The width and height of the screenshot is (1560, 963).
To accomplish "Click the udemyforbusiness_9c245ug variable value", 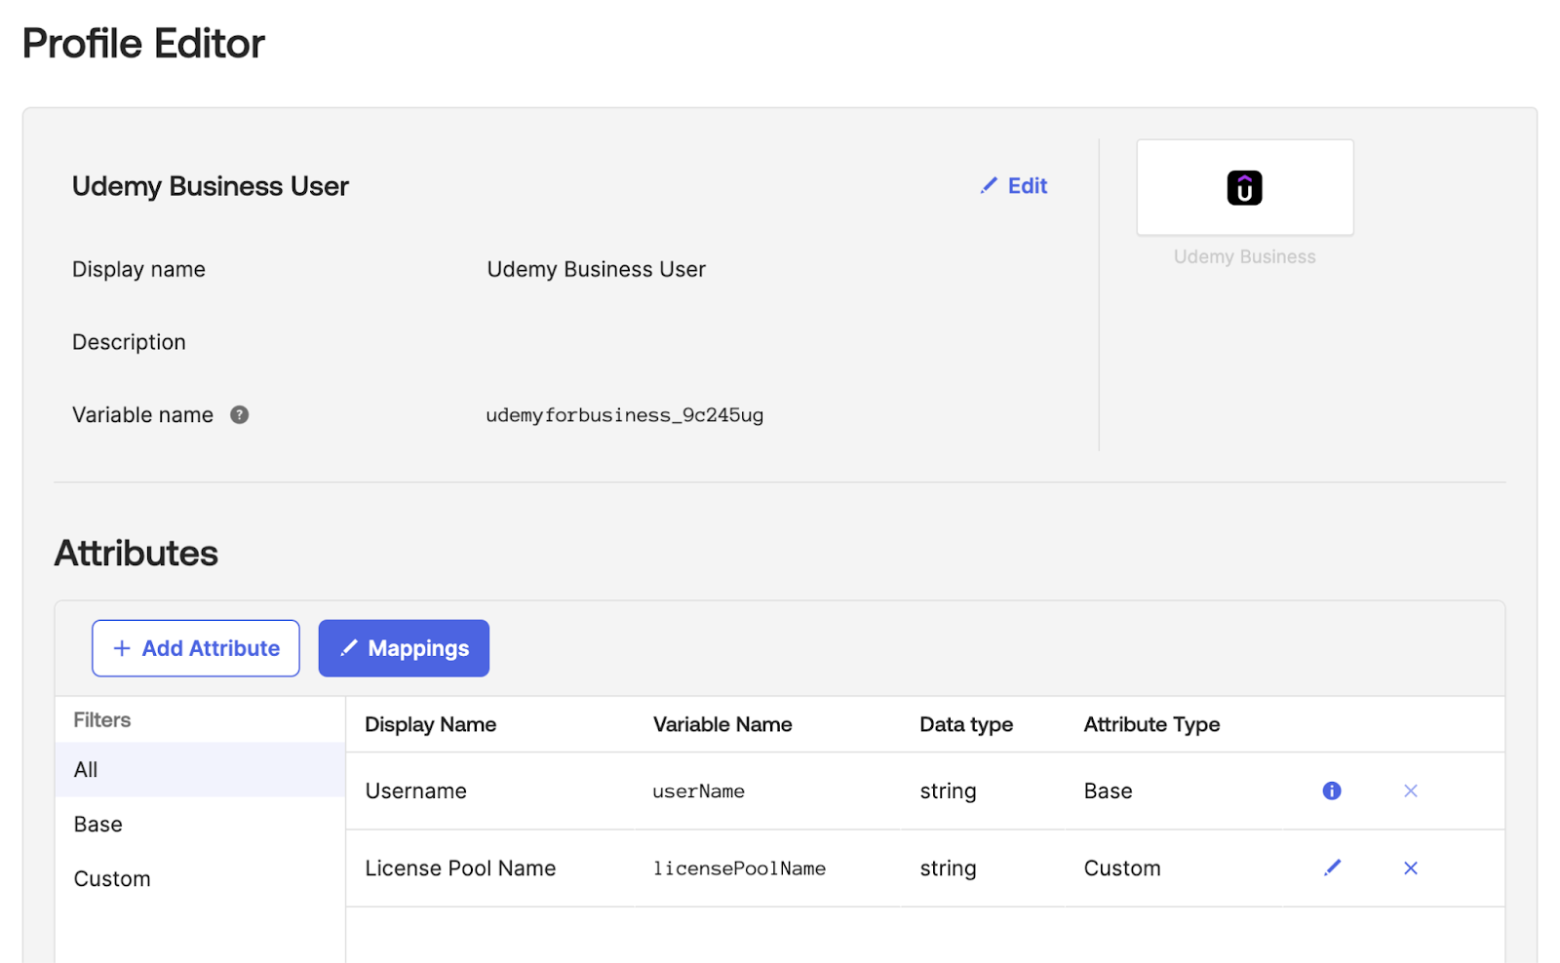I will point(624,415).
